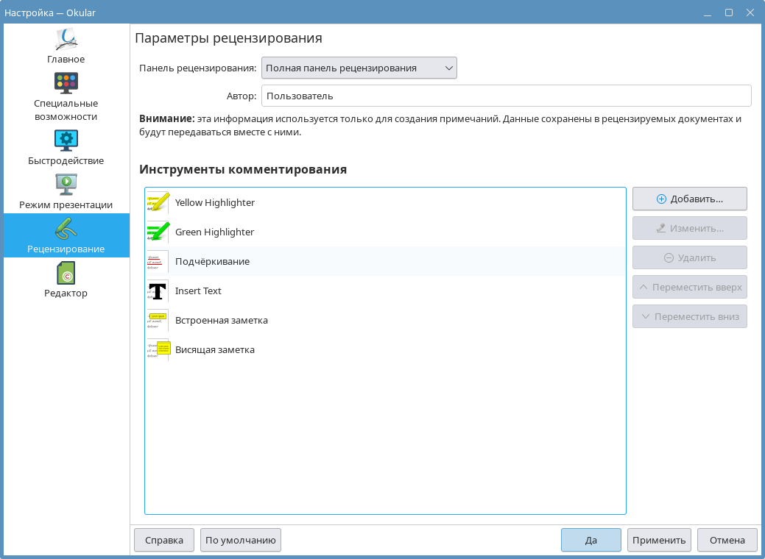Cancel the dialog with Отмена button
The height and width of the screenshot is (559, 765).
727,540
